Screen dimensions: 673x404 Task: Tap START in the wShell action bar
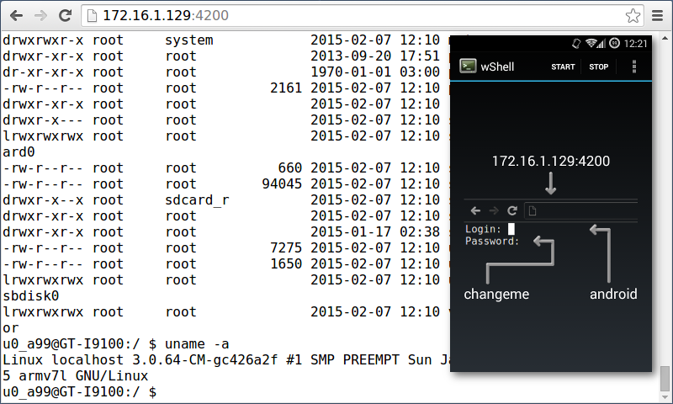pos(563,66)
